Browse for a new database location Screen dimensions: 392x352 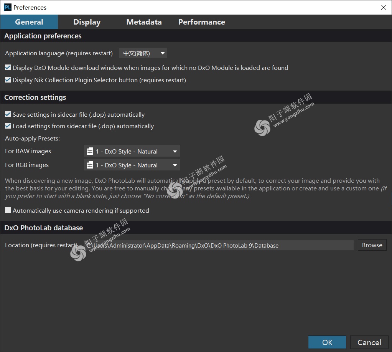tap(372, 245)
